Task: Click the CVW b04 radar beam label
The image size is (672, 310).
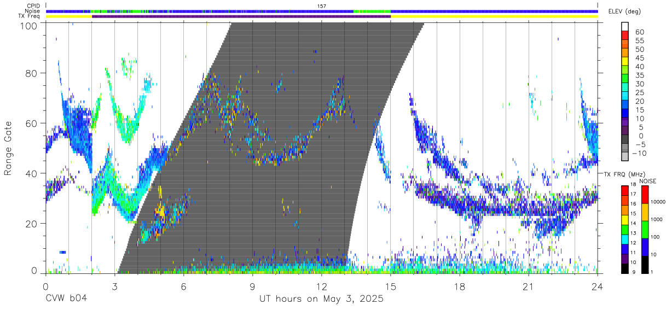Action: coord(67,300)
